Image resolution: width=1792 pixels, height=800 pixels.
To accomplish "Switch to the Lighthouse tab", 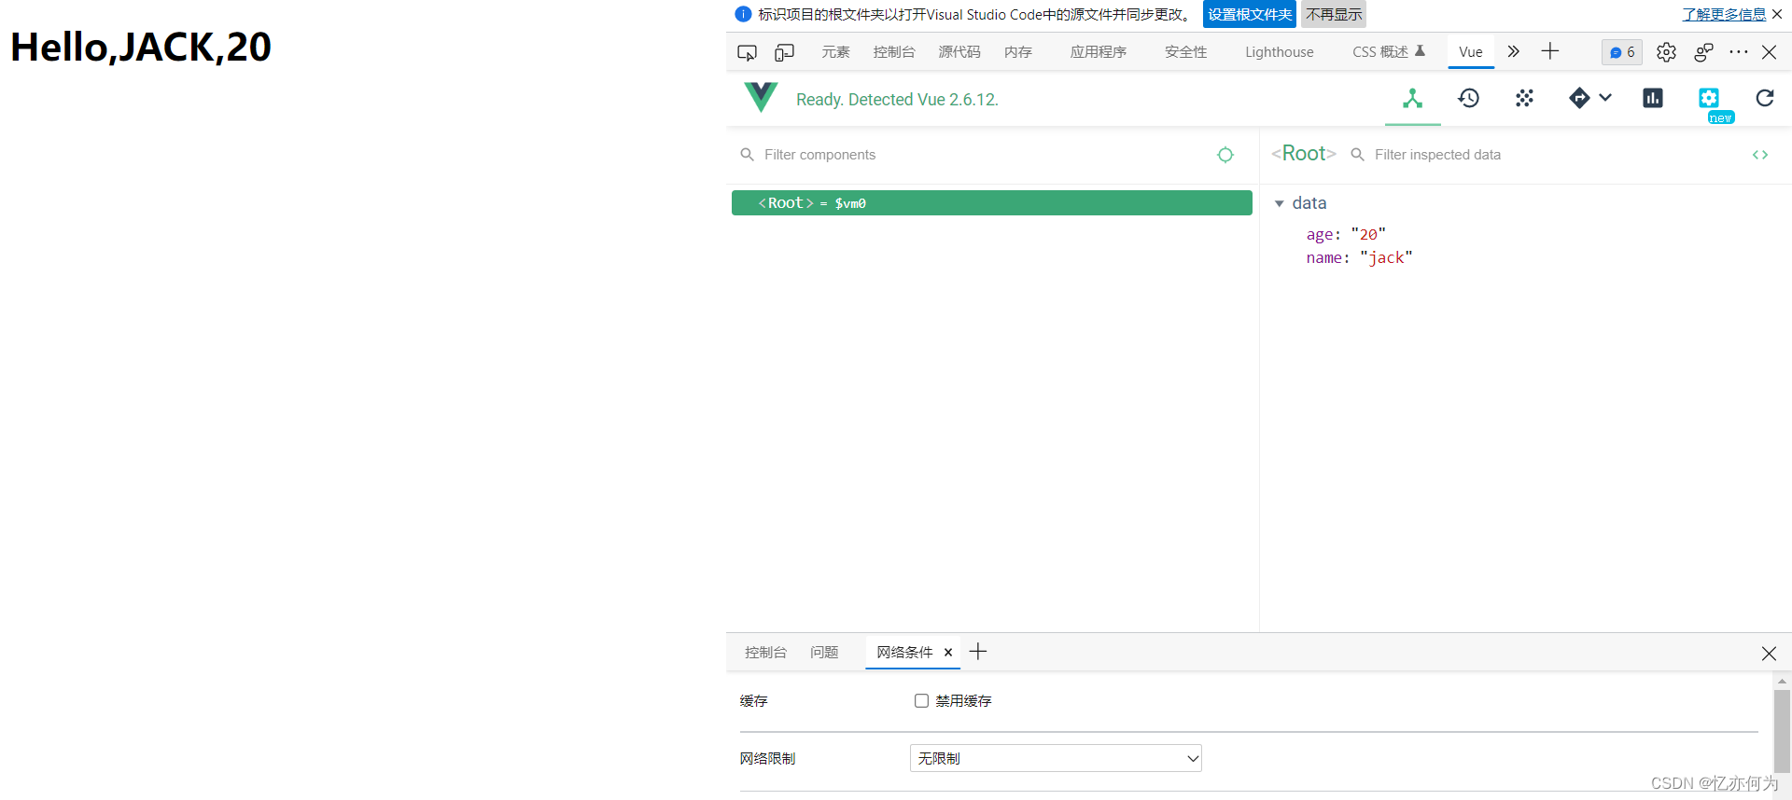I will 1280,52.
